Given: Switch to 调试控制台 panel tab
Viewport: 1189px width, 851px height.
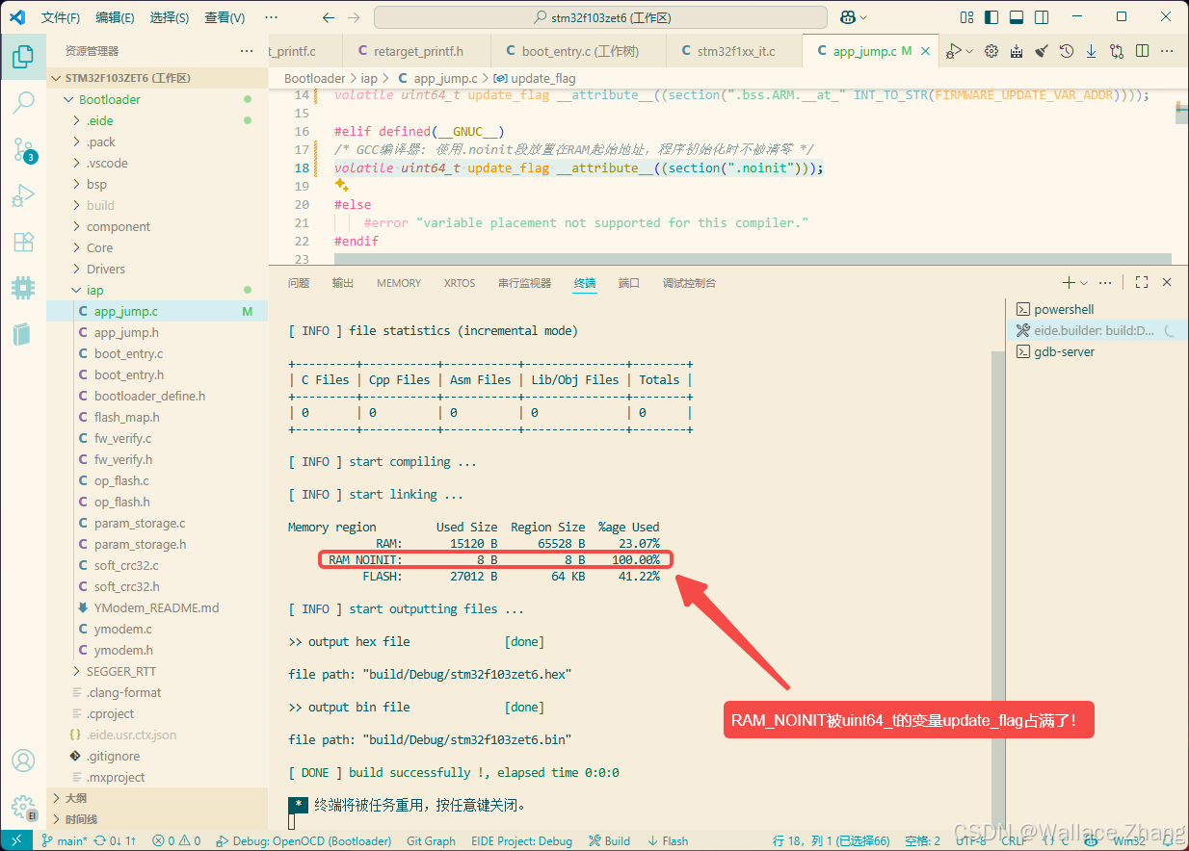Looking at the screenshot, I should tap(689, 283).
